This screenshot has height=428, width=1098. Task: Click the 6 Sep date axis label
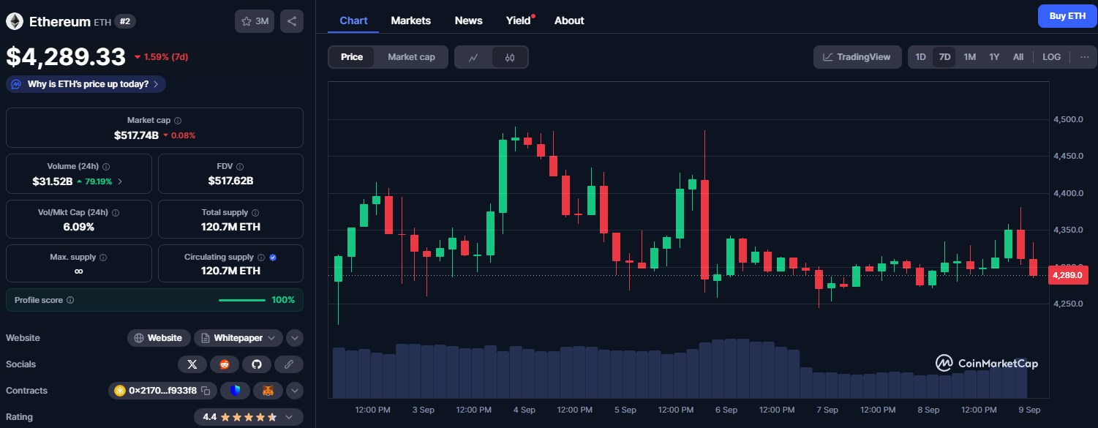pos(726,410)
